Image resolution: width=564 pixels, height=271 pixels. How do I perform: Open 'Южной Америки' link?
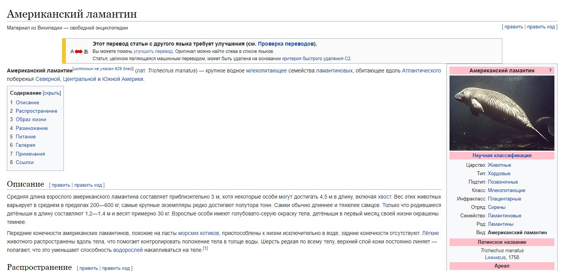123,79
